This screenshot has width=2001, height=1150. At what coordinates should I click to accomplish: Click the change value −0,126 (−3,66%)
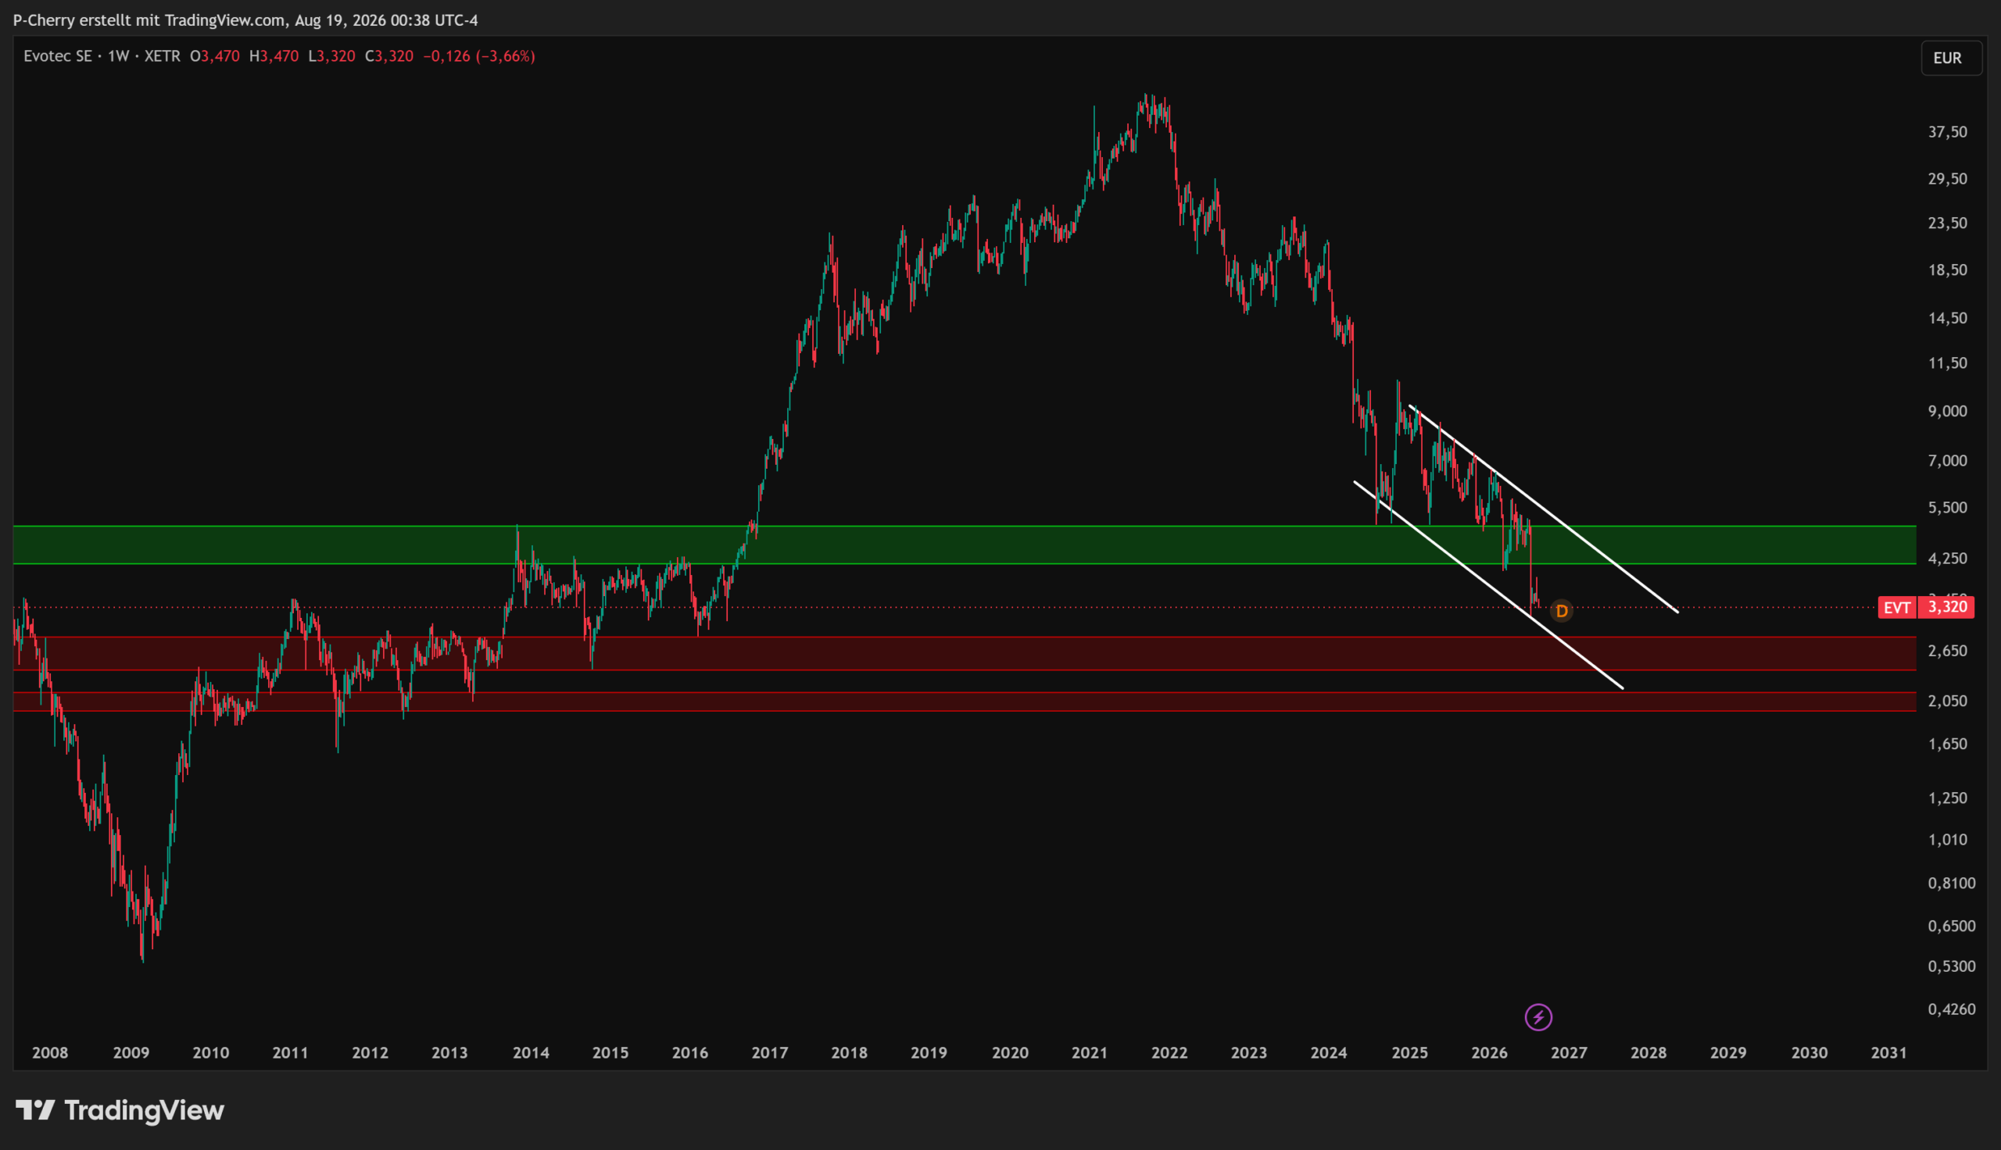pyautogui.click(x=479, y=56)
